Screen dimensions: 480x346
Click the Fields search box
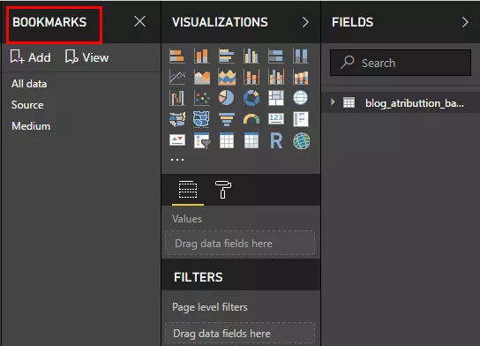coord(401,63)
